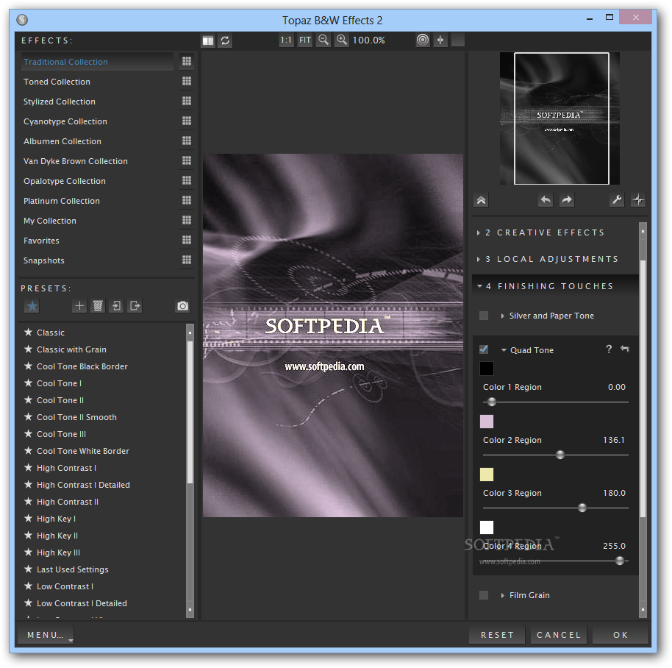672x668 pixels.
Task: Click the refresh preview icon
Action: coord(226,40)
